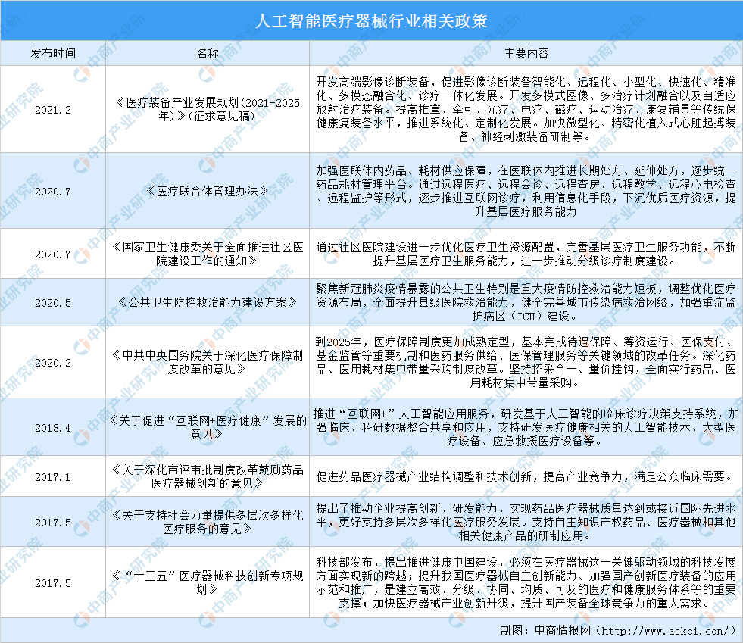Click the content starting "开发高端影像诊断装备"
743x643 pixels.
point(526,110)
